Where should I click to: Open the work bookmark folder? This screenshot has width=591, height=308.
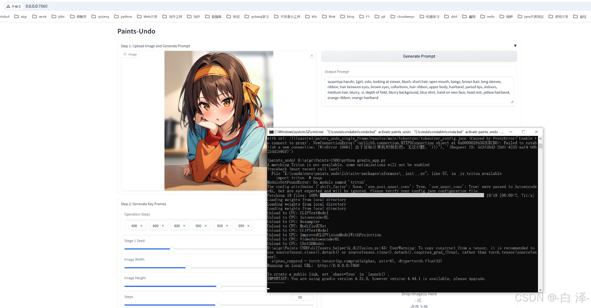39,16
